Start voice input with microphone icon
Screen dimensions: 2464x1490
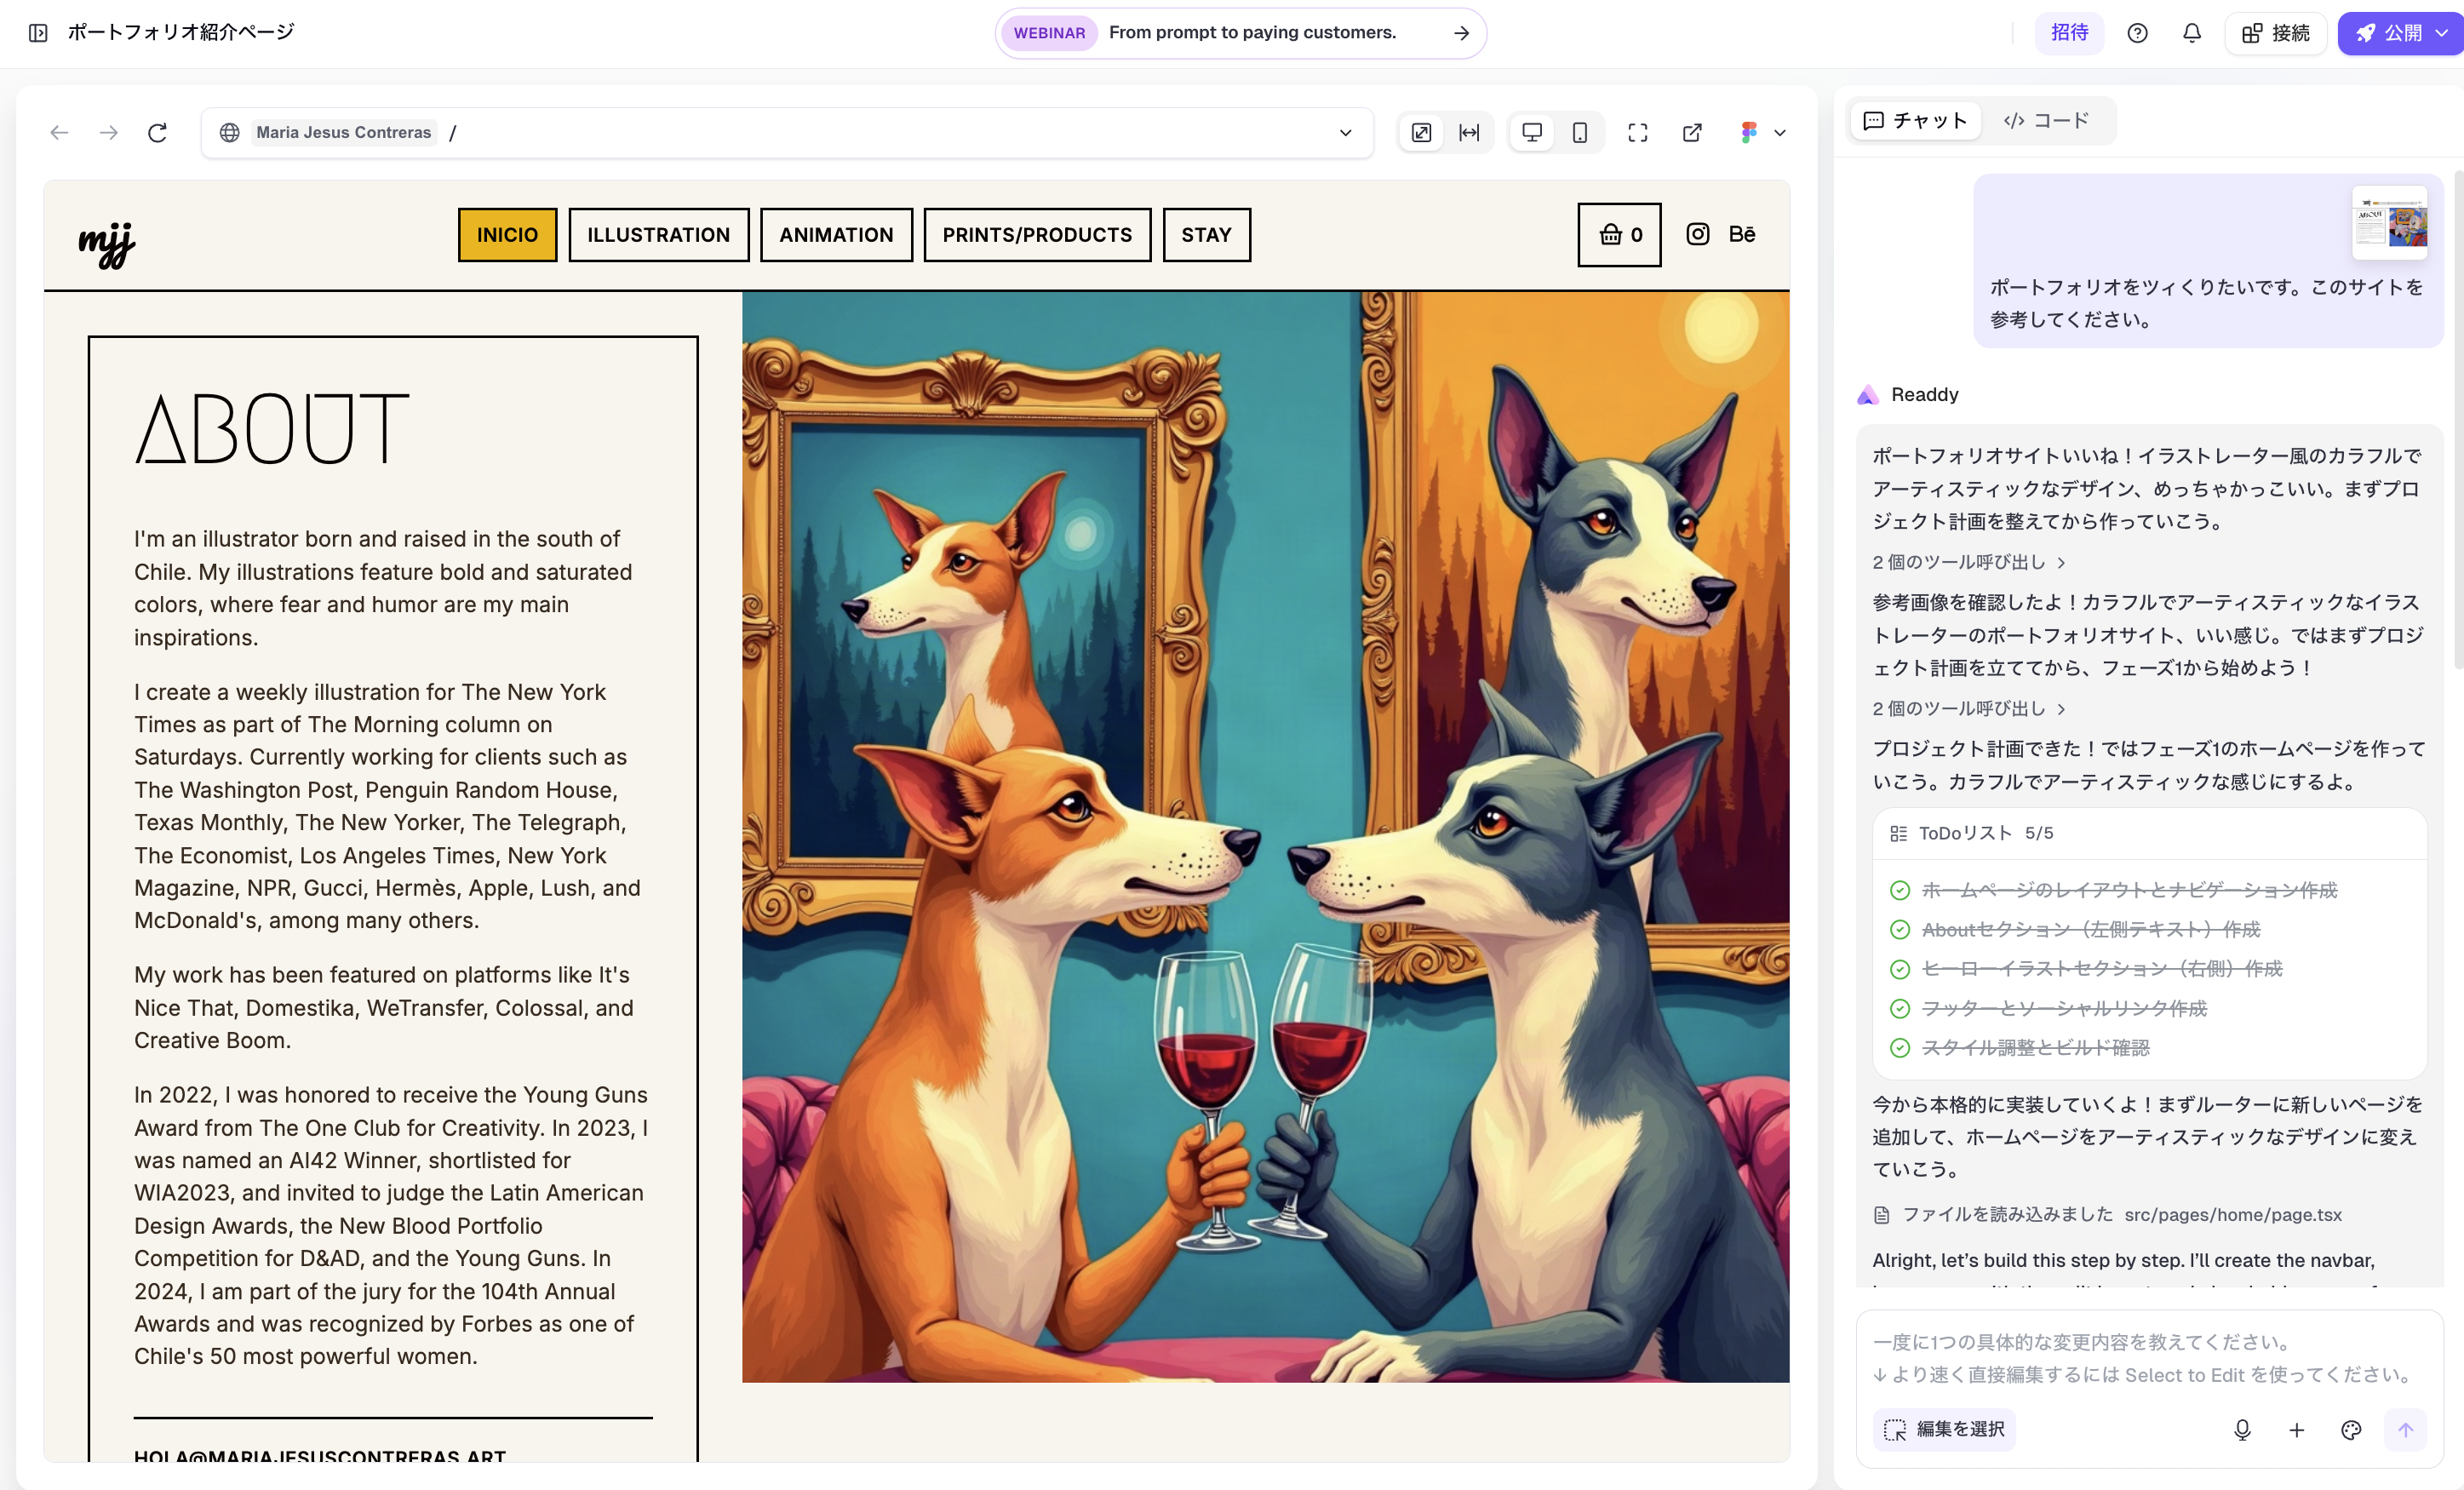click(x=2242, y=1430)
